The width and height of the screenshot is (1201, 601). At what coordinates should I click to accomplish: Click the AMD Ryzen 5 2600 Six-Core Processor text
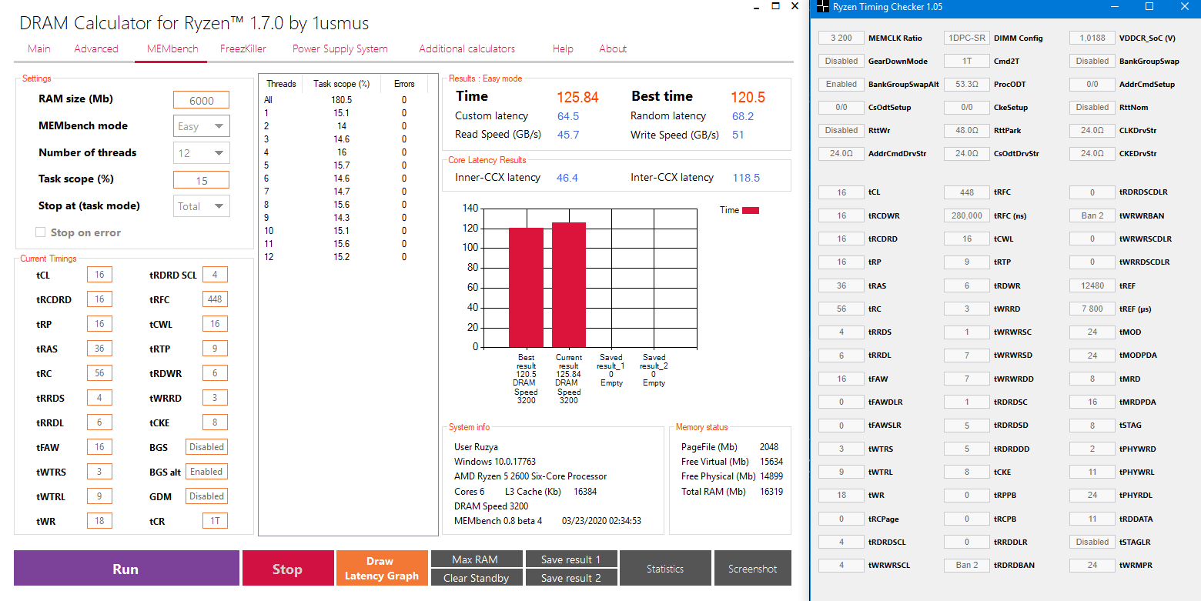(530, 476)
